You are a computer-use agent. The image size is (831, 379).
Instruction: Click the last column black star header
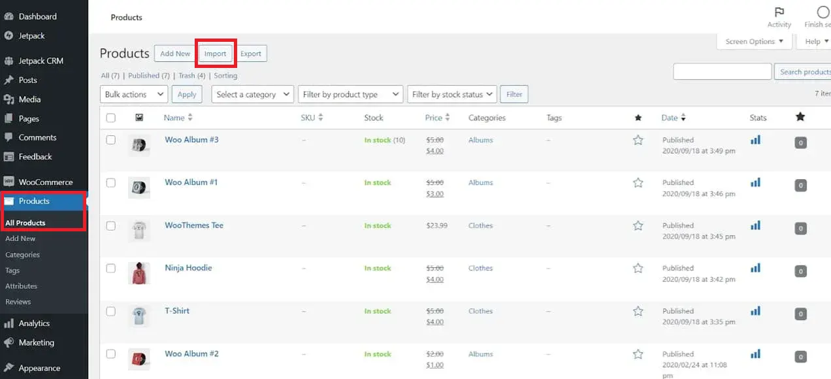tap(800, 117)
